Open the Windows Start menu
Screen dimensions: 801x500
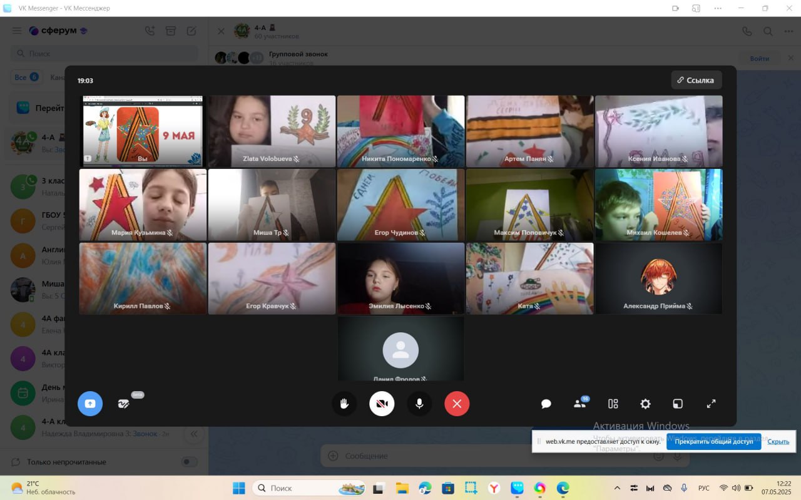coord(238,487)
